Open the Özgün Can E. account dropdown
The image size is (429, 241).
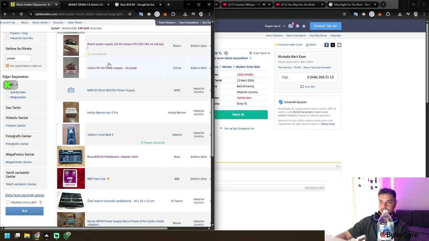(x=275, y=26)
